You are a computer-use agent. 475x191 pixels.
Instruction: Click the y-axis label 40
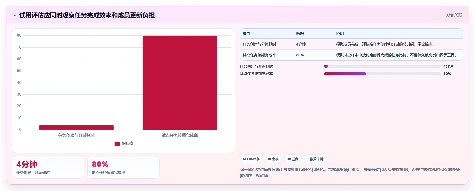pos(19,83)
